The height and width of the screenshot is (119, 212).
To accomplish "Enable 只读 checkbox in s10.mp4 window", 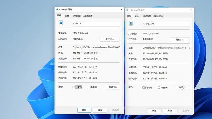I will click(74, 87).
